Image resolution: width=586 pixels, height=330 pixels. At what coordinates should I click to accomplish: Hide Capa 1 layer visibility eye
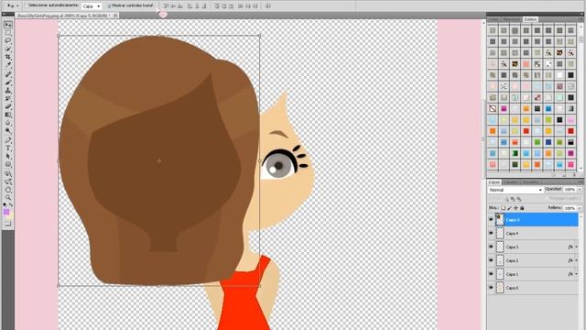click(x=491, y=274)
